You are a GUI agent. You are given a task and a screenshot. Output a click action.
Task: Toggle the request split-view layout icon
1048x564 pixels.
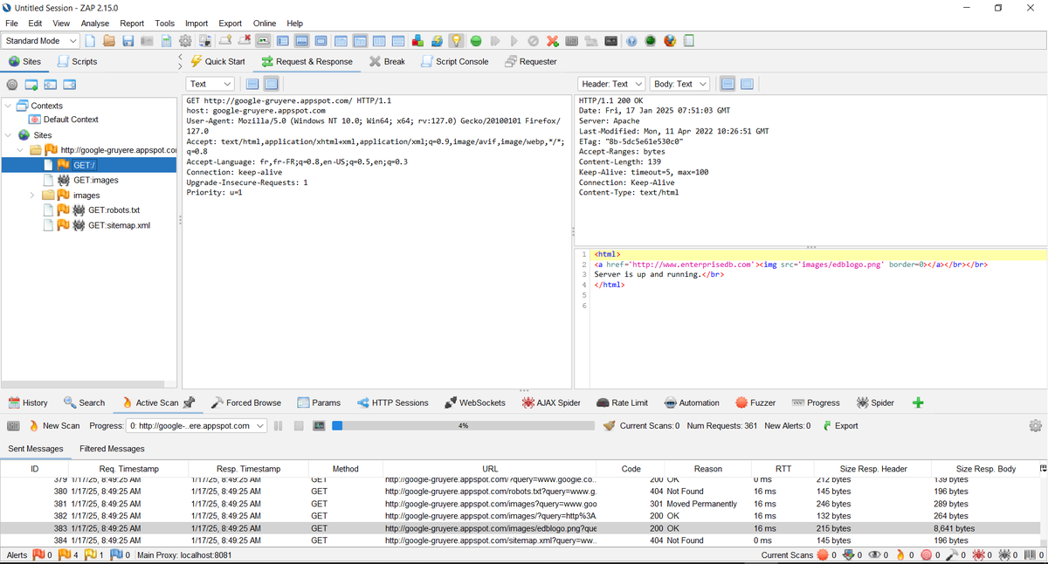(x=252, y=84)
